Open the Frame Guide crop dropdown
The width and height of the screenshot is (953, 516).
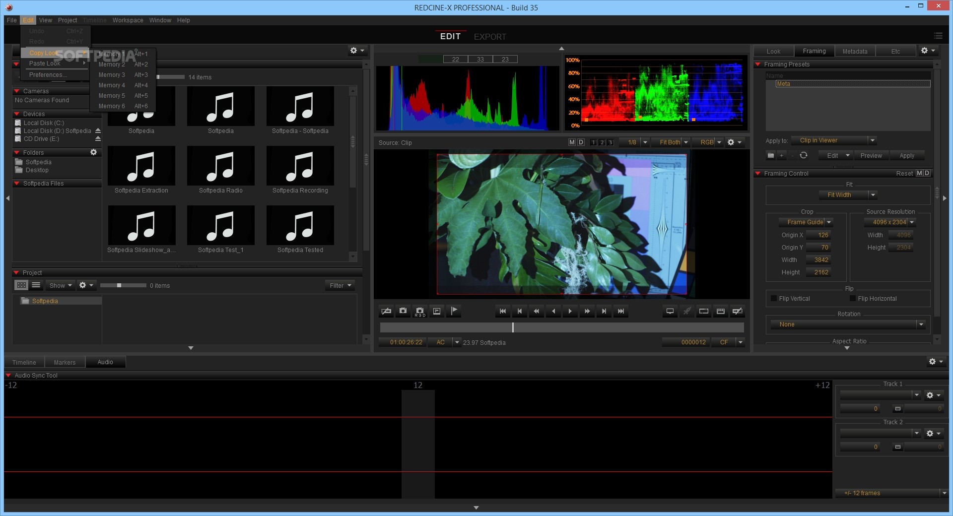806,222
